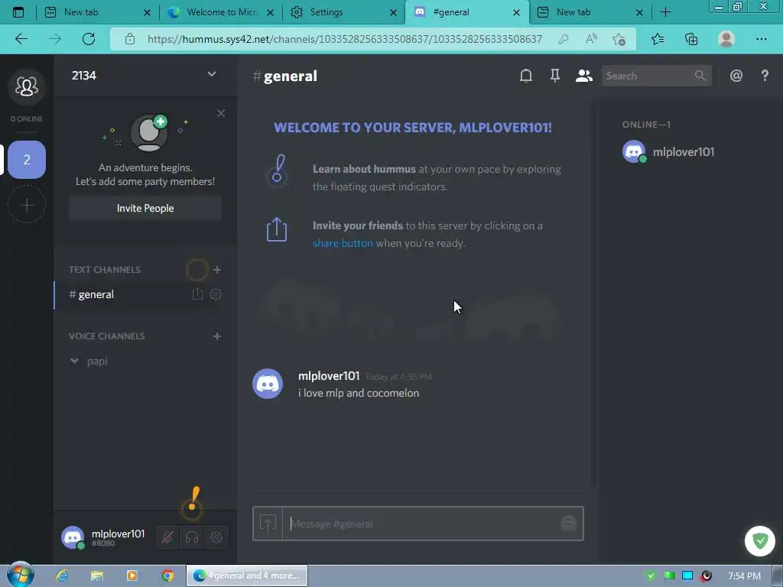The width and height of the screenshot is (783, 587).
Task: Click the #general and 4 more taskbar button
Action: click(x=247, y=576)
